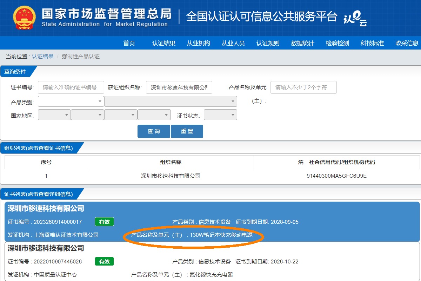Open the 首页 navigation item
421x281 pixels.
click(129, 43)
